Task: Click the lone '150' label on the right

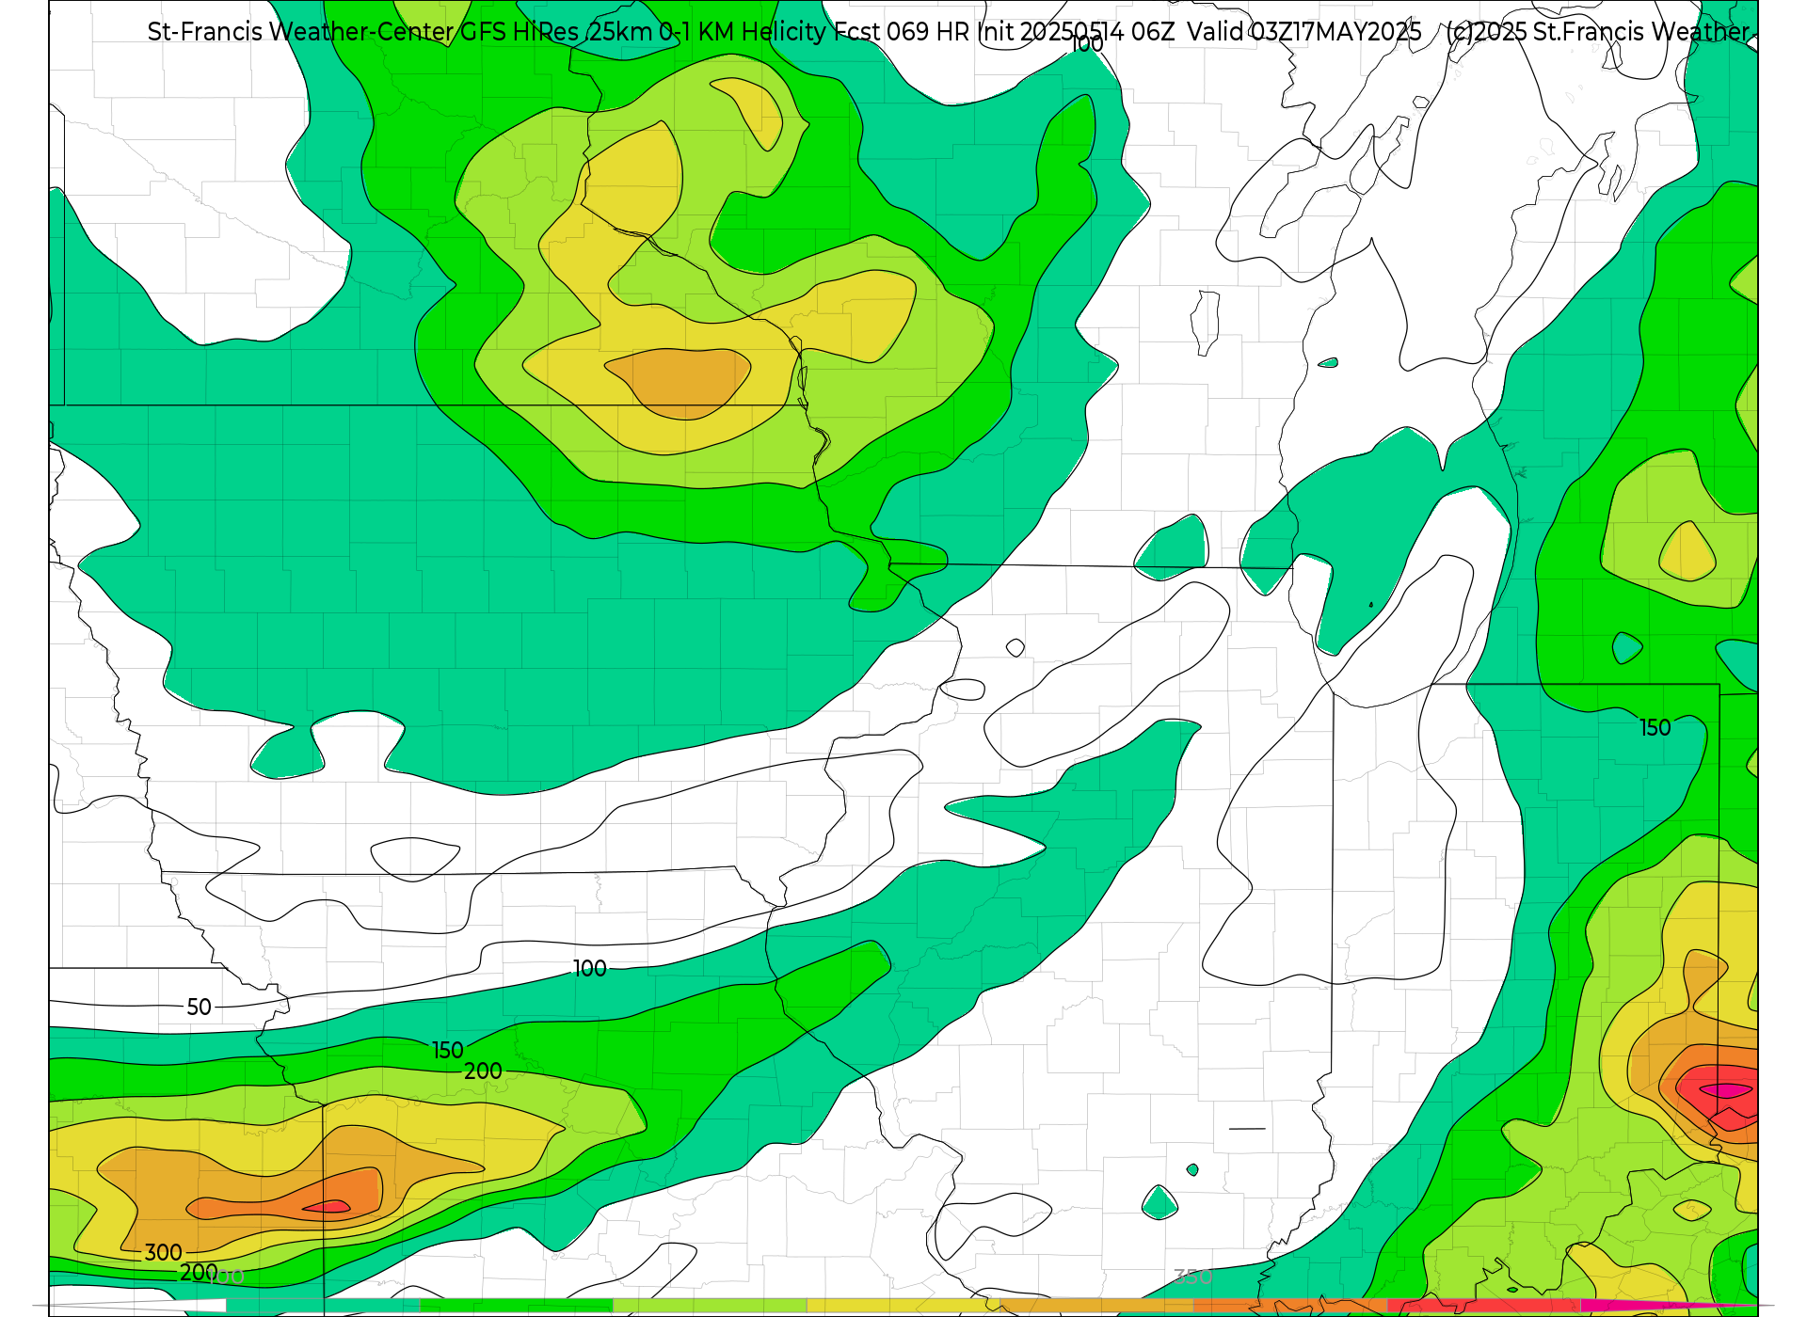Action: tap(1655, 728)
